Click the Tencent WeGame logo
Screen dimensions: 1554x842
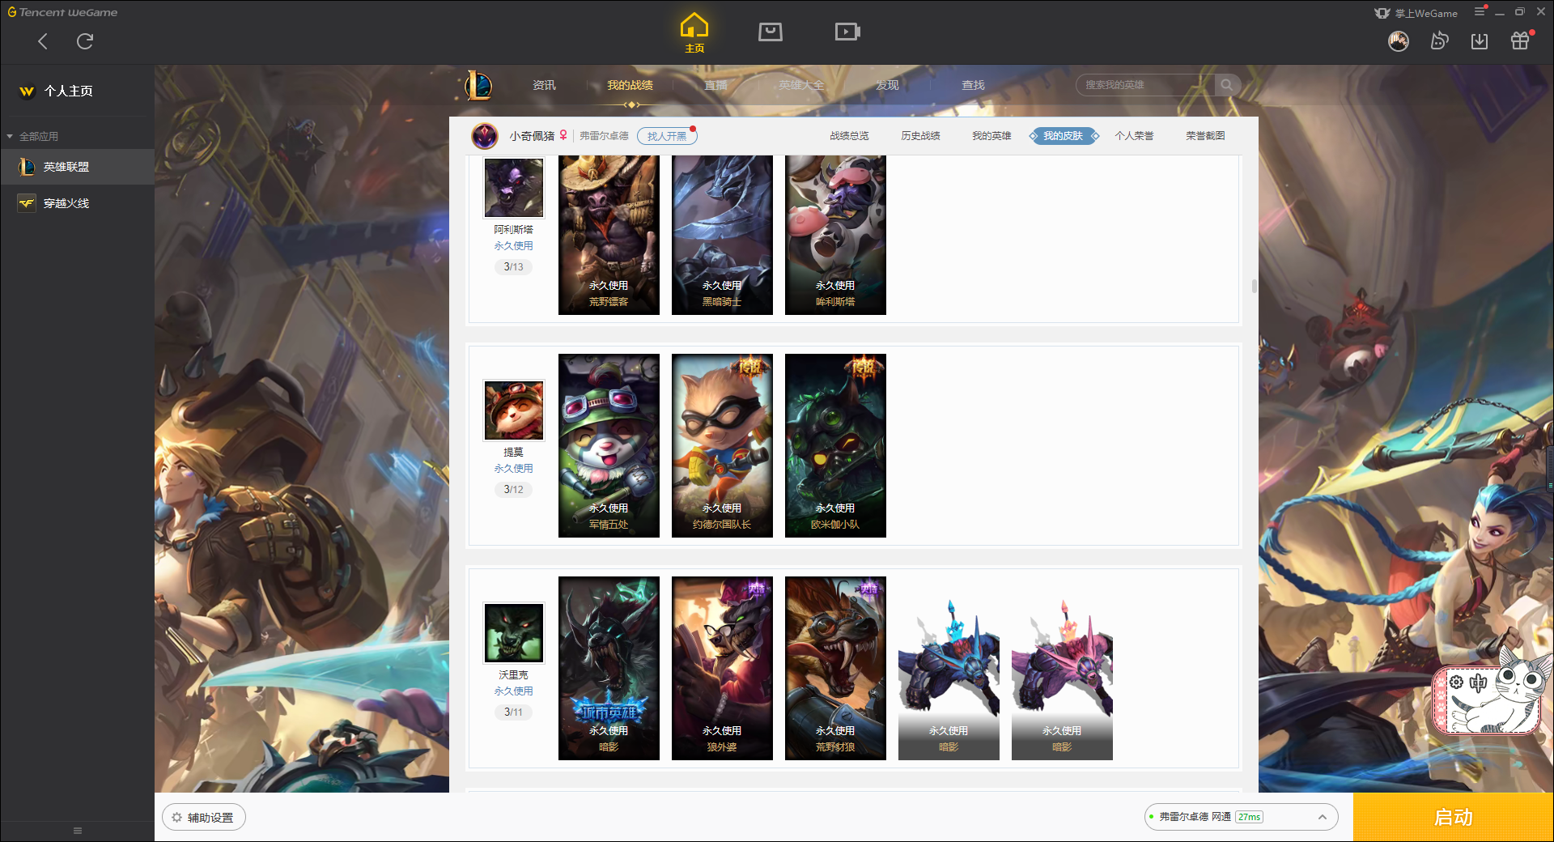pos(62,12)
